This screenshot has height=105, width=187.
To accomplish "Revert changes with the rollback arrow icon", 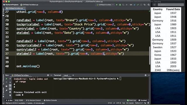I will tap(144, 5).
